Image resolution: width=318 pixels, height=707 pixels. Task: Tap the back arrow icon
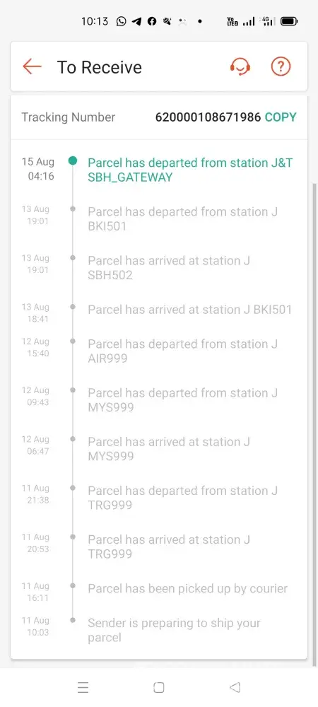(x=32, y=66)
